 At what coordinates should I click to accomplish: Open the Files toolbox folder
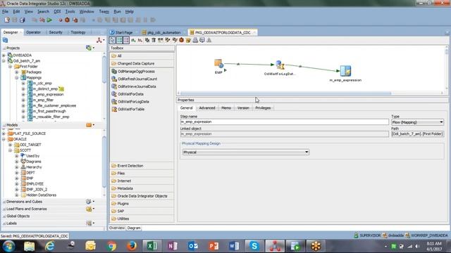tap(142, 174)
